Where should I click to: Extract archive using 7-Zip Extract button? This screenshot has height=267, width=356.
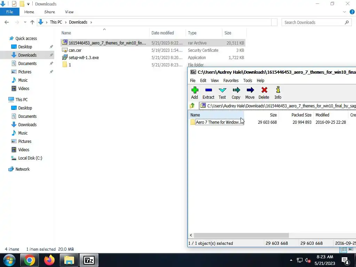[x=208, y=93]
